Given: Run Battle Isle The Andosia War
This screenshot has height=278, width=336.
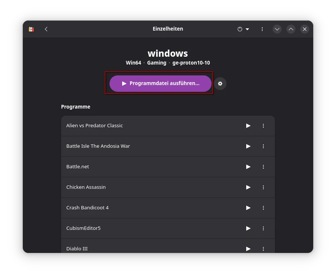Looking at the screenshot, I should tap(248, 146).
